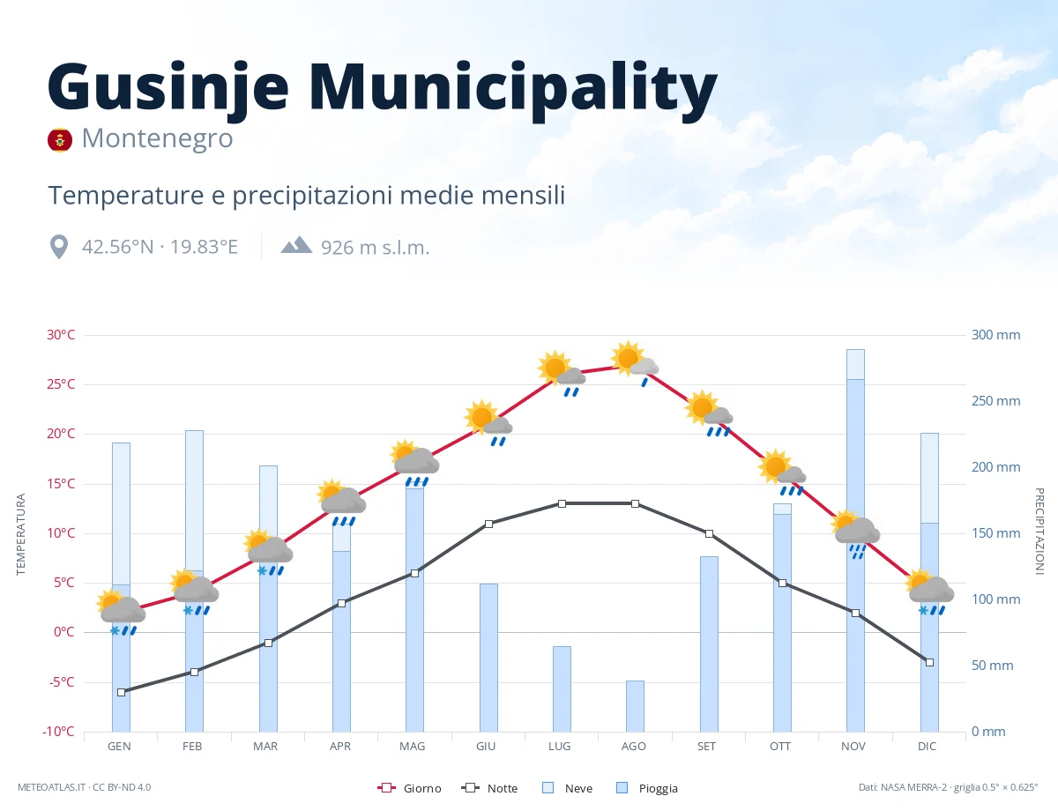1058x811 pixels.
Task: Click the mountain elevation icon
Action: [x=296, y=245]
